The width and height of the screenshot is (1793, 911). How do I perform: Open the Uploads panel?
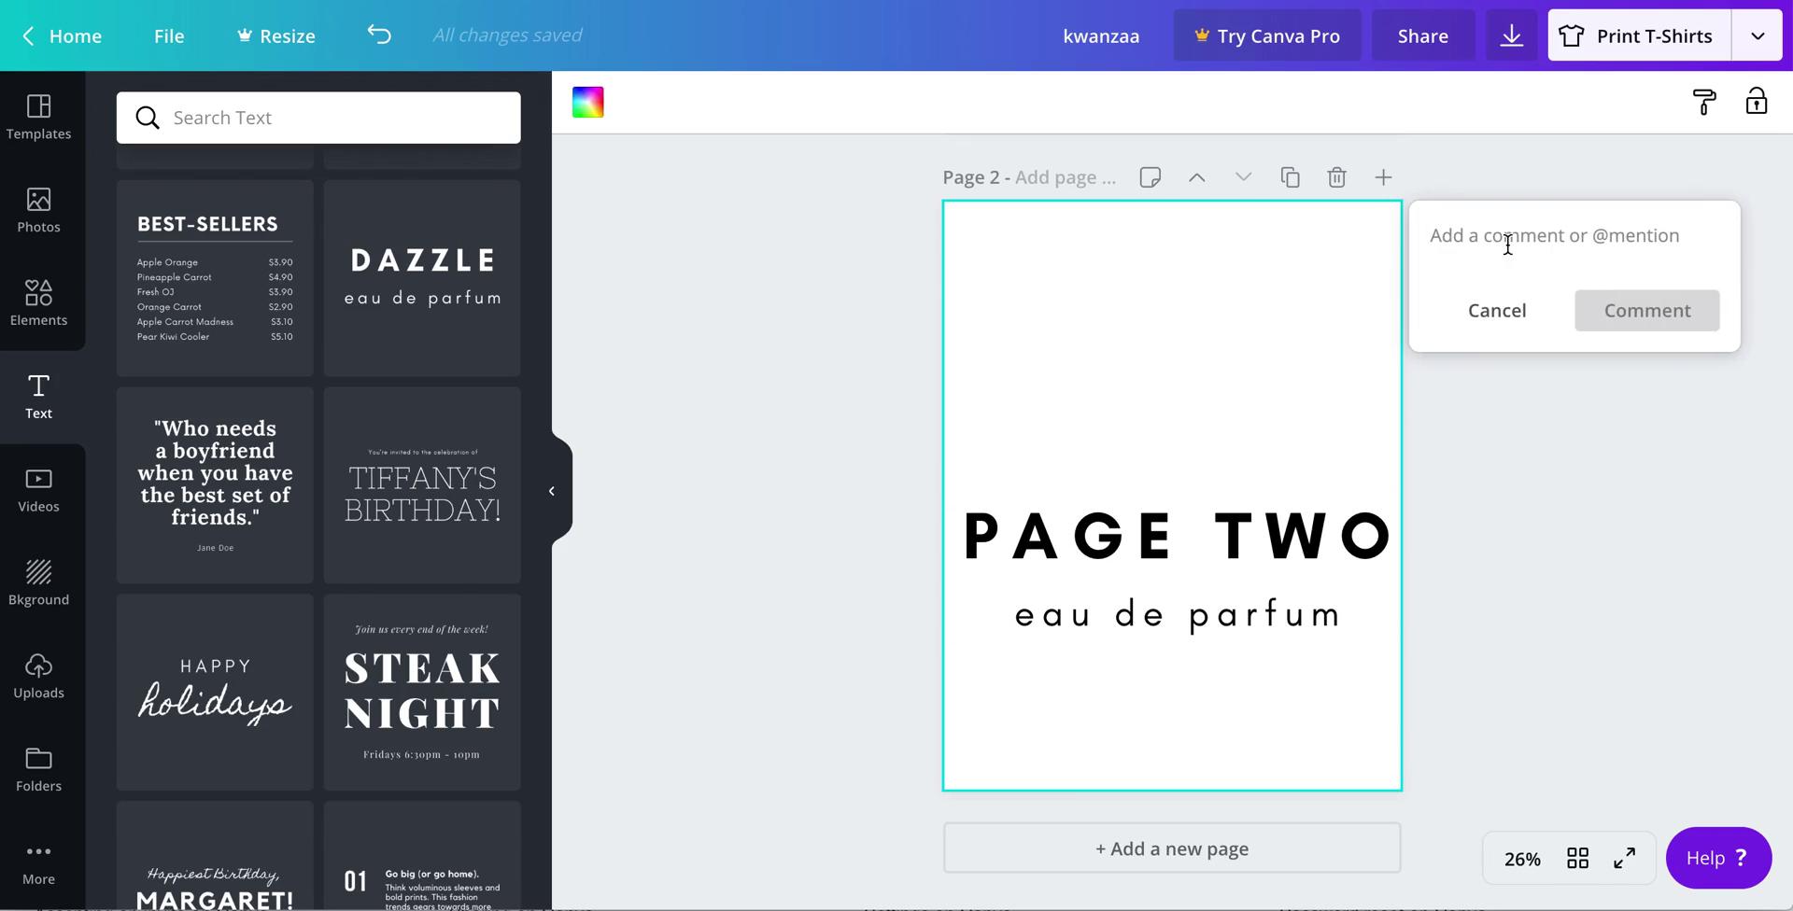38,678
